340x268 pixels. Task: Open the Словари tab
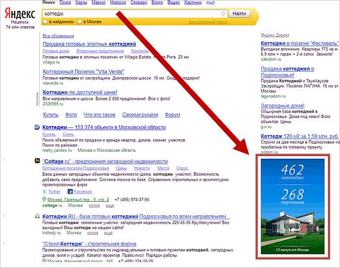(139, 2)
